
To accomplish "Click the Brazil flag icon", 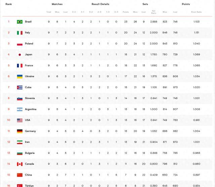I will (20, 22).
